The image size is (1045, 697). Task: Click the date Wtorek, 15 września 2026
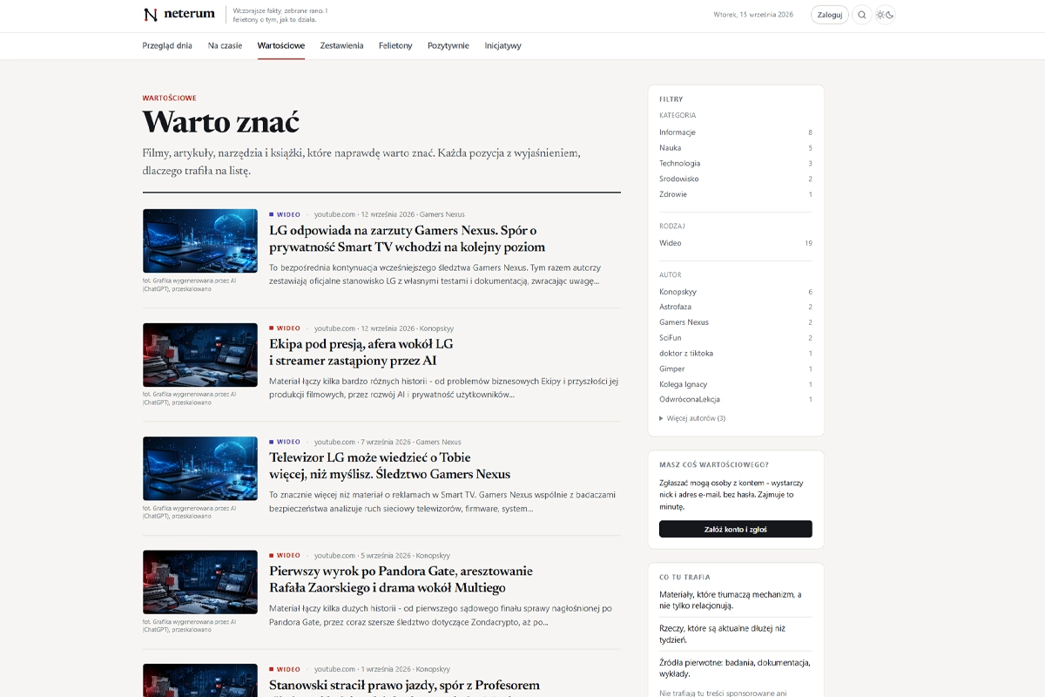(x=753, y=15)
